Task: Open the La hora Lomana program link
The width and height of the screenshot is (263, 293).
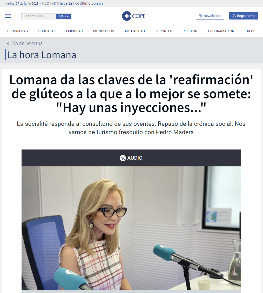Action: [42, 55]
